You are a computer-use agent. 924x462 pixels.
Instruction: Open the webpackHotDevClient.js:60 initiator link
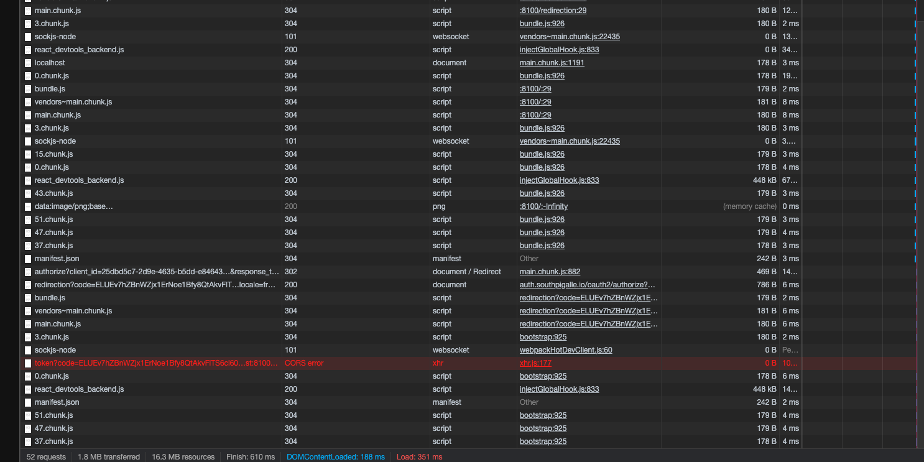coord(566,350)
